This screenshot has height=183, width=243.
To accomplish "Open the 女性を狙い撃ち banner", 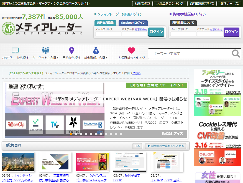I will pos(218,177).
